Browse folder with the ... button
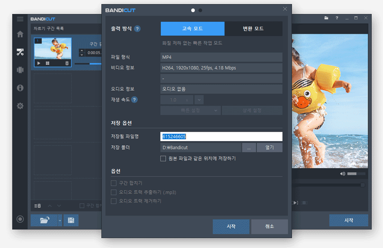 (x=249, y=147)
